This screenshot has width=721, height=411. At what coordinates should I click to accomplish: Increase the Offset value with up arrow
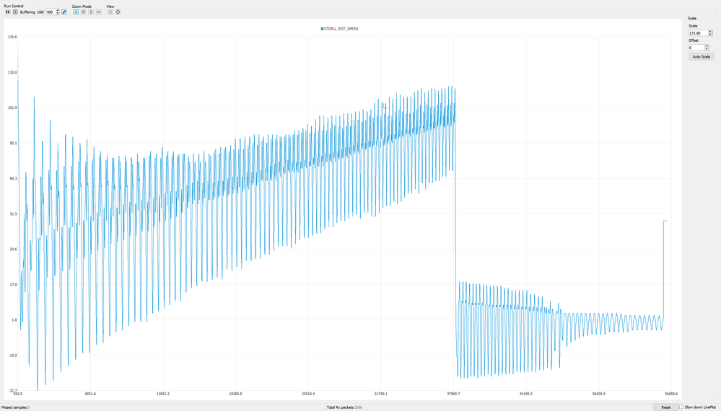[707, 46]
